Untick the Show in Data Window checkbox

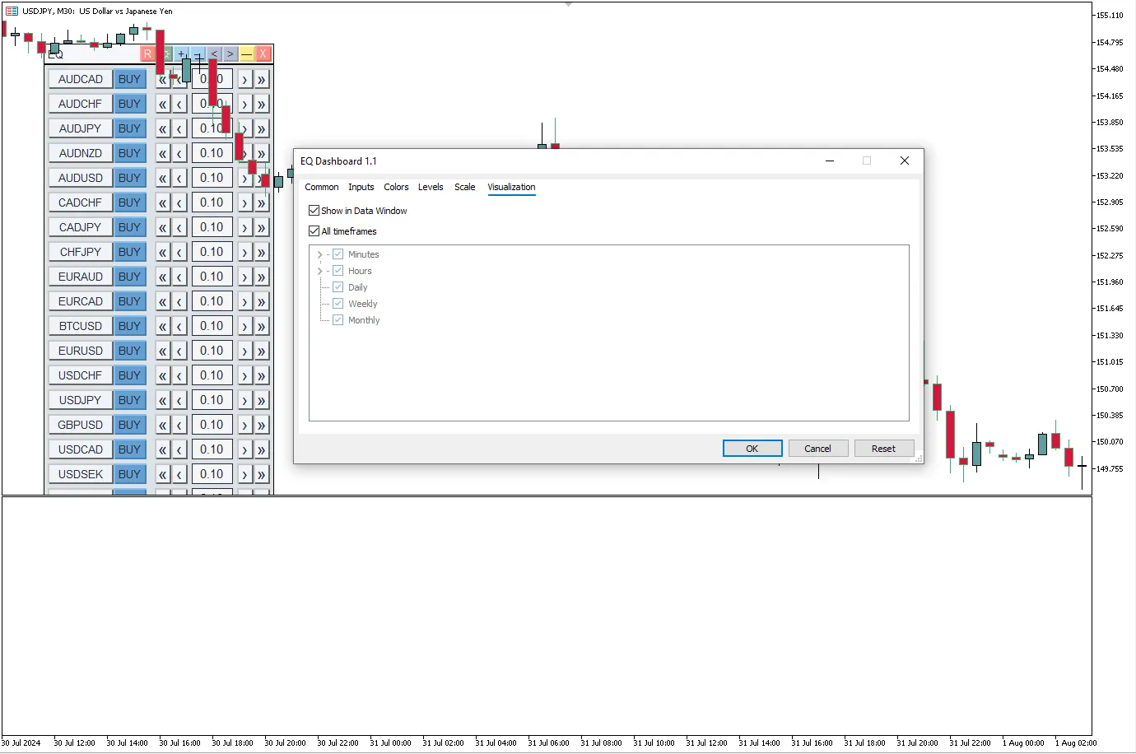tap(314, 211)
